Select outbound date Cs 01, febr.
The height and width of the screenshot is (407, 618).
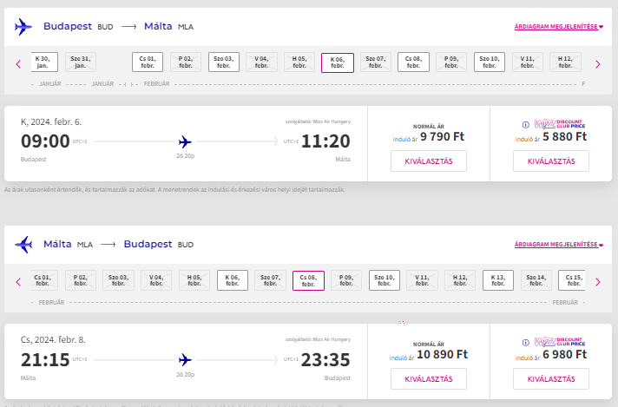coord(148,62)
